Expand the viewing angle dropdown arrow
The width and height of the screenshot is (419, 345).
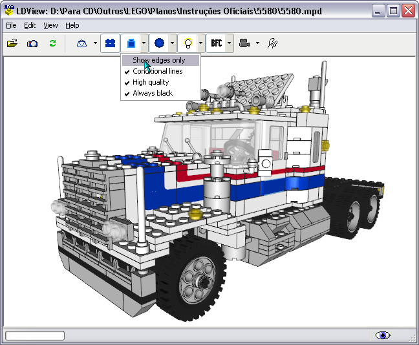pos(257,43)
